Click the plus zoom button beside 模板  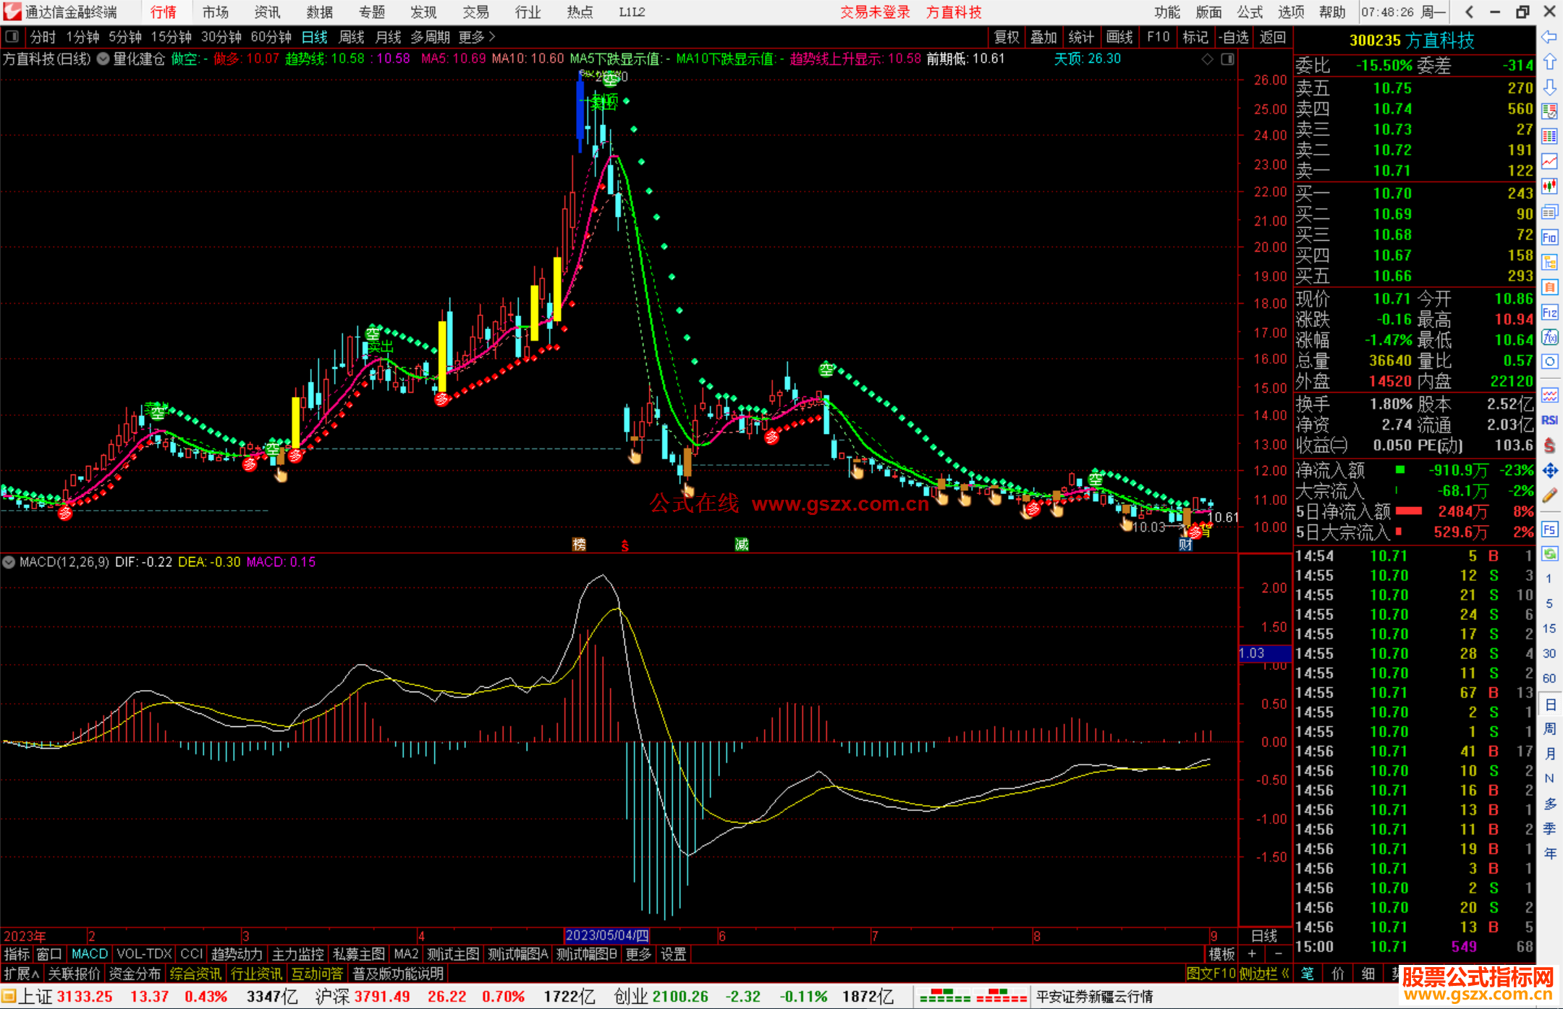click(x=1253, y=954)
